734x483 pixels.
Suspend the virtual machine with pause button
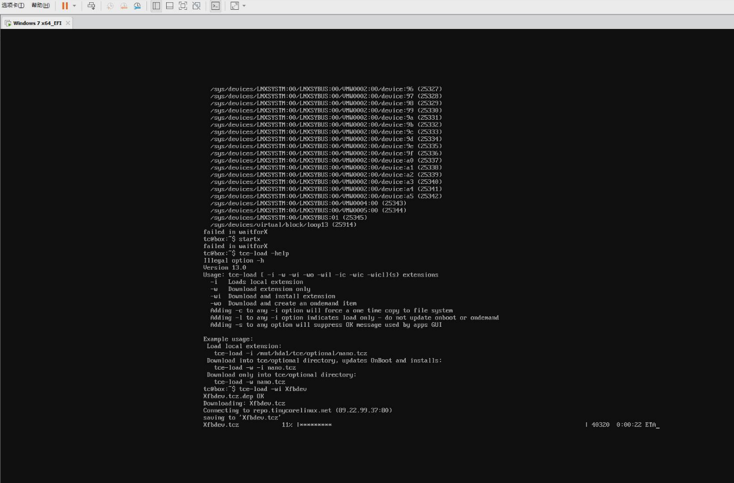point(65,6)
